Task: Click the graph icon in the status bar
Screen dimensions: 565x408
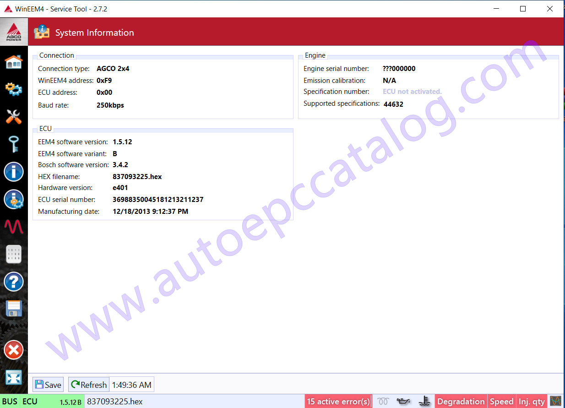Action: 556,402
